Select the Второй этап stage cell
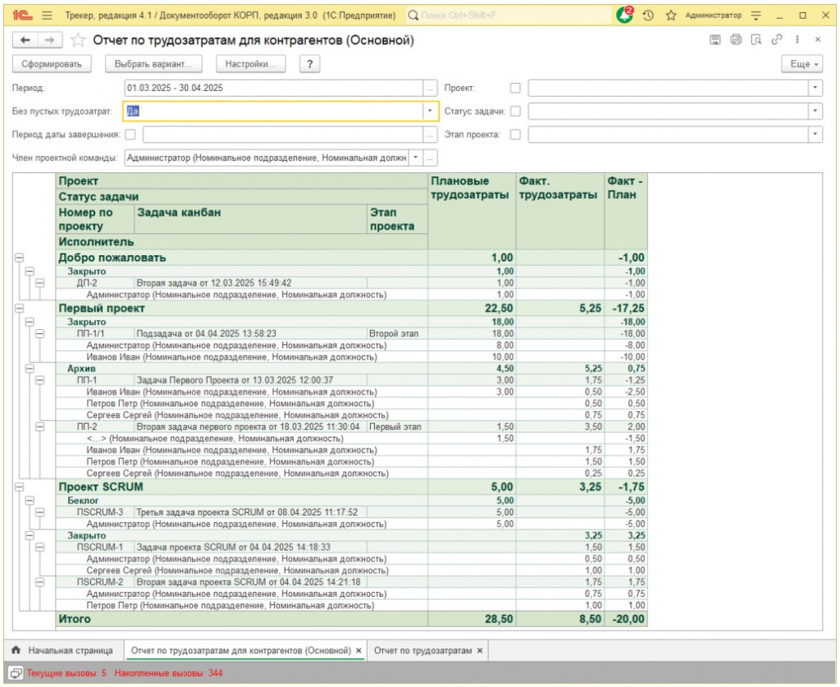The image size is (840, 687). (398, 334)
